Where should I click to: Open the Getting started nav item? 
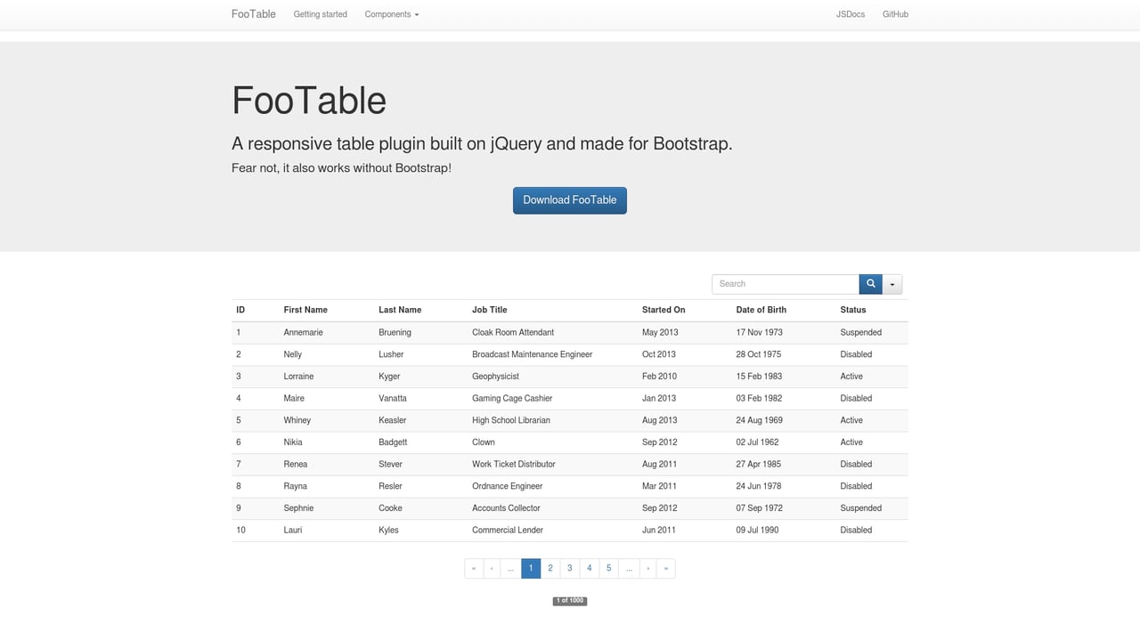pos(320,14)
